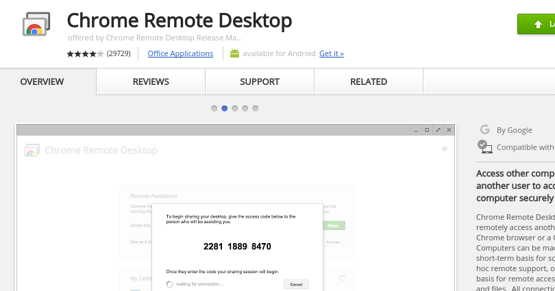
Task: Click the Get it » Android link
Action: tap(332, 53)
